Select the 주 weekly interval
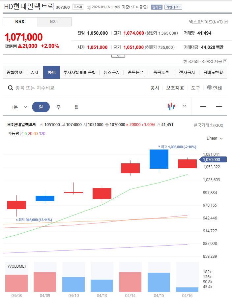The height and width of the screenshot is (301, 232). point(58,107)
